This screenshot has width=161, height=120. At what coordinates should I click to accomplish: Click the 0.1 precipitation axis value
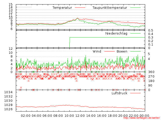[151, 44]
